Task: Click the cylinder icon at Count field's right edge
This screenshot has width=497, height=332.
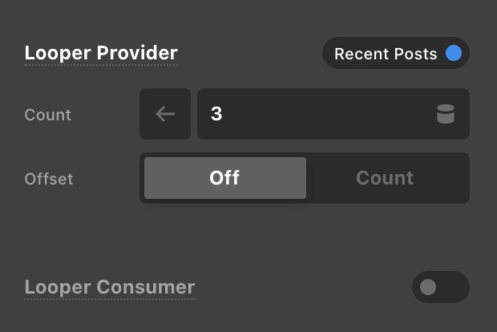Action: [x=446, y=115]
